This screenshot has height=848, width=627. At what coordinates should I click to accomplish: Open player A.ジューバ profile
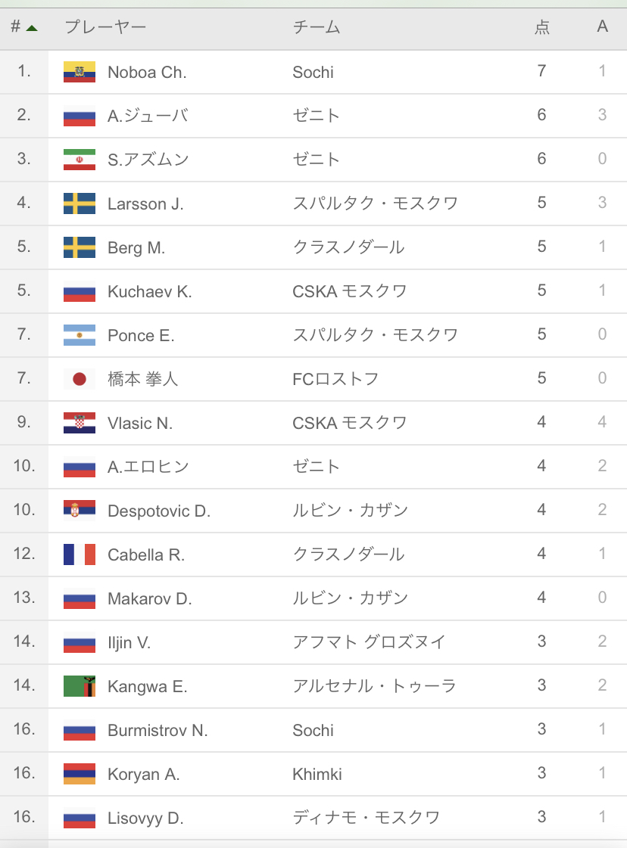(148, 116)
